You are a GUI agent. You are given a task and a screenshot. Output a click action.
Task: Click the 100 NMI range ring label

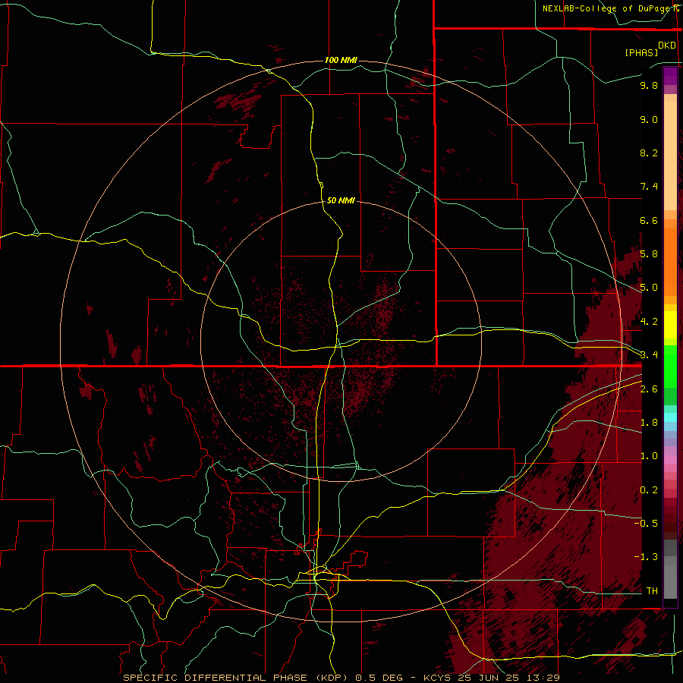pos(341,60)
